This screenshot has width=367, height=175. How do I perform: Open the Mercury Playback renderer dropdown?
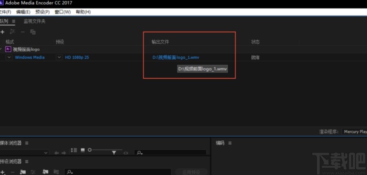[x=354, y=132]
